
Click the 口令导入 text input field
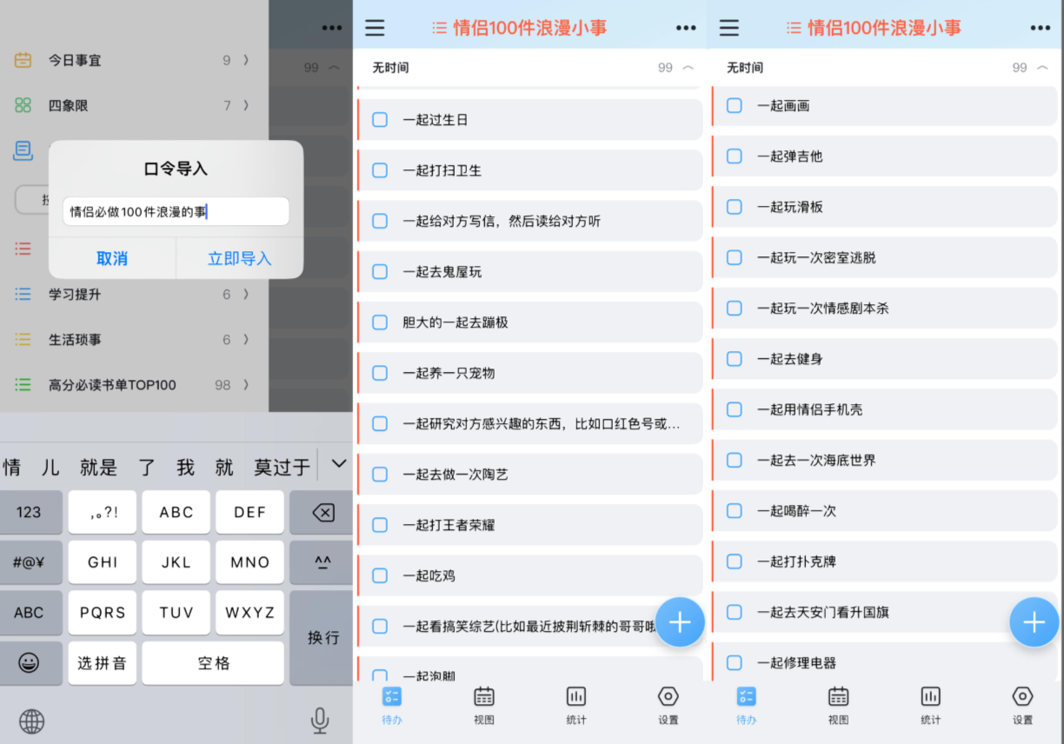point(176,211)
